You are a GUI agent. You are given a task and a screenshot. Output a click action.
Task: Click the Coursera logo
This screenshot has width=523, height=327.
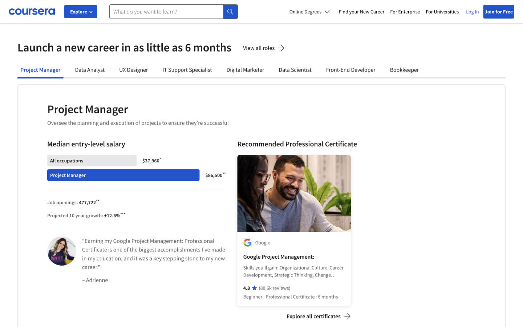(x=32, y=11)
